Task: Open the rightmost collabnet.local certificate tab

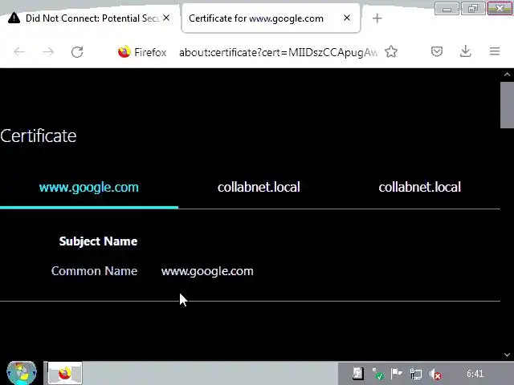Action: click(419, 187)
